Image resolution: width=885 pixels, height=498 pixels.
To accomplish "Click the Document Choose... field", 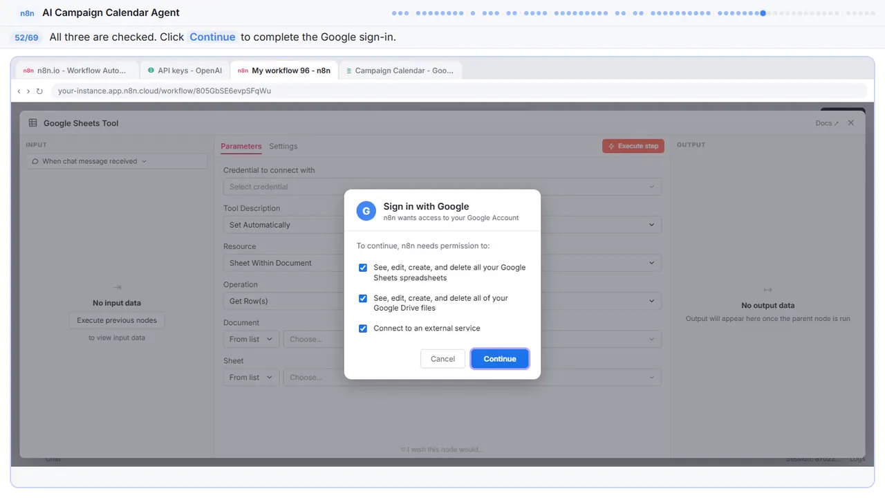I will (472, 339).
